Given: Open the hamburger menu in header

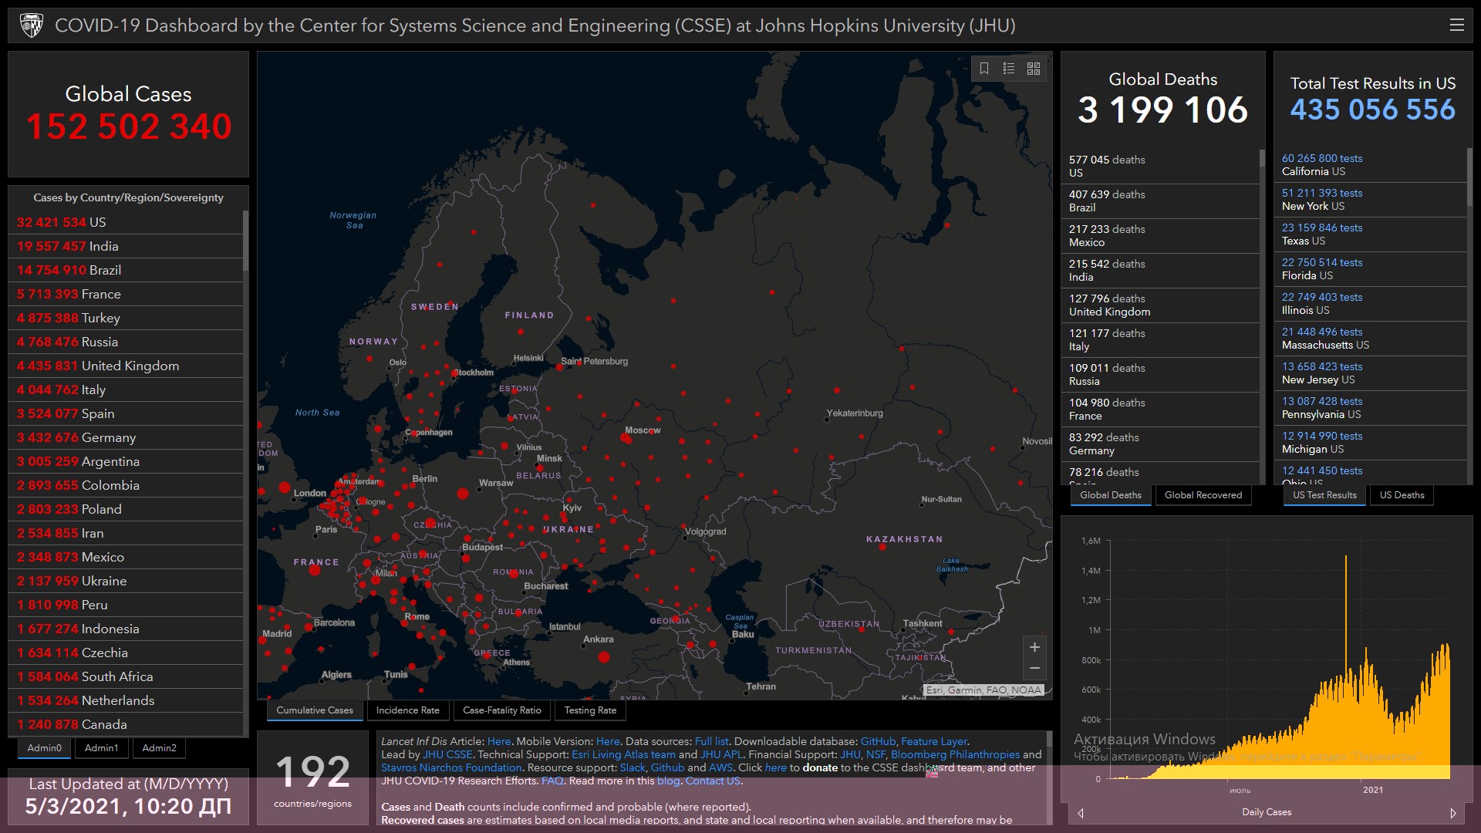Looking at the screenshot, I should click(x=1456, y=25).
